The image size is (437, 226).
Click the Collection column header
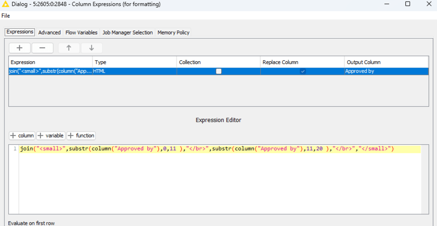tap(218, 62)
